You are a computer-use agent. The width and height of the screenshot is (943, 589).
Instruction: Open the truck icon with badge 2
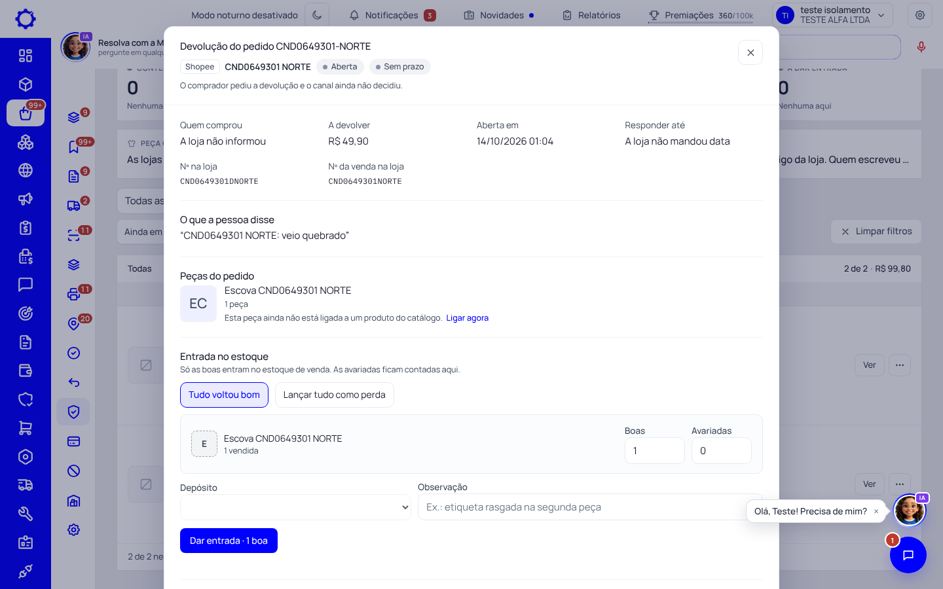(x=74, y=205)
